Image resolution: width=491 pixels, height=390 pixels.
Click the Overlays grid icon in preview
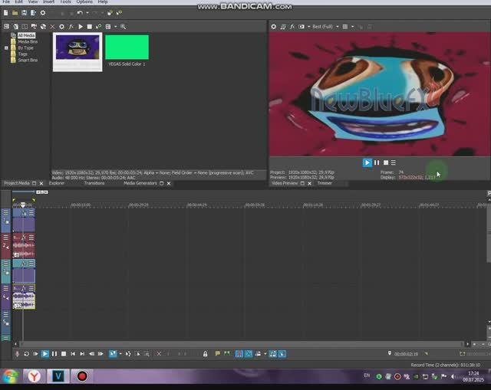pos(345,27)
